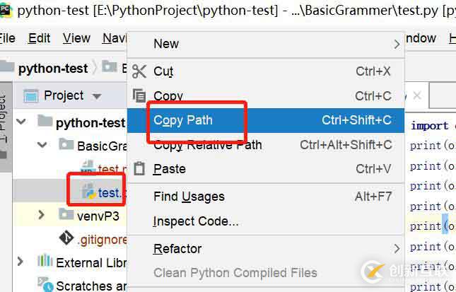Open the Edit menu in the menu bar
456x292 pixels.
40,38
